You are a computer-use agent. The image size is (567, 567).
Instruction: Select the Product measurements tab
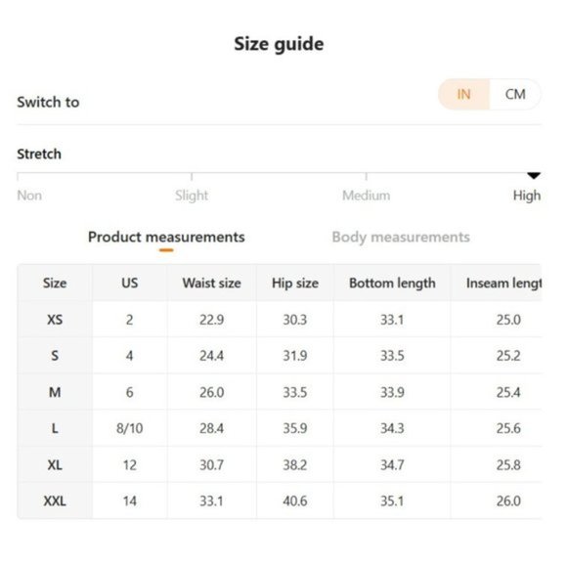[x=166, y=238]
